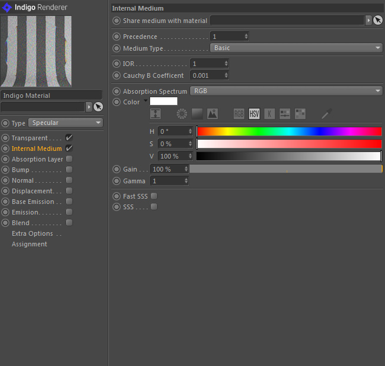This screenshot has height=366, width=385.
Task: Select the Internal Medium channel
Action: click(36, 149)
